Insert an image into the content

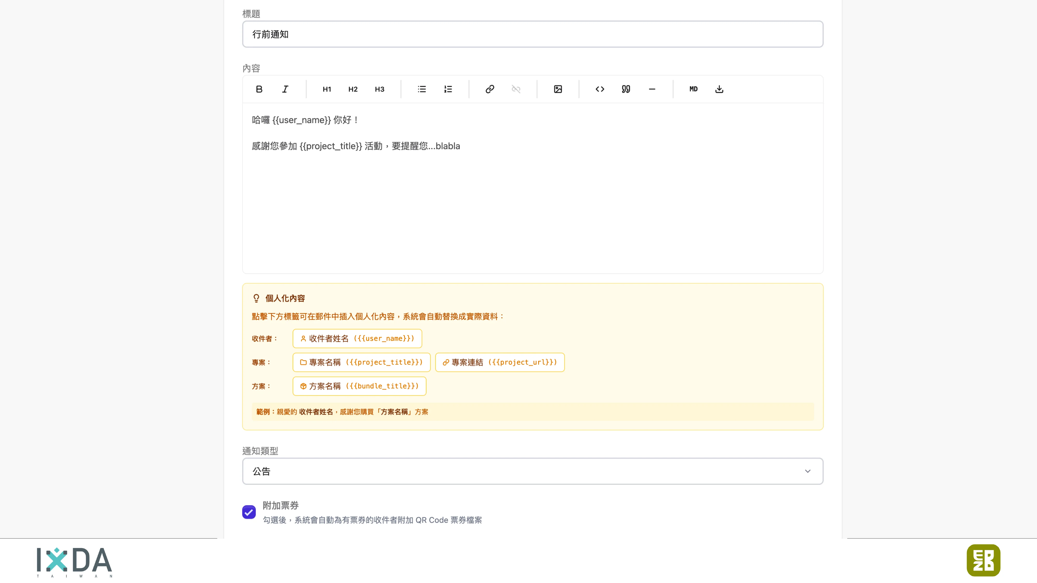(x=558, y=89)
